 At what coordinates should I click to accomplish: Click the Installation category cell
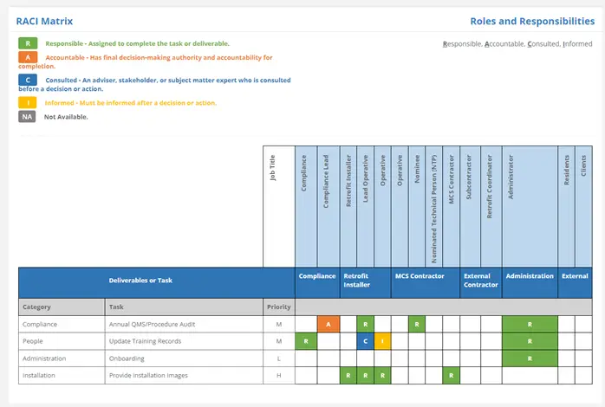coord(62,376)
